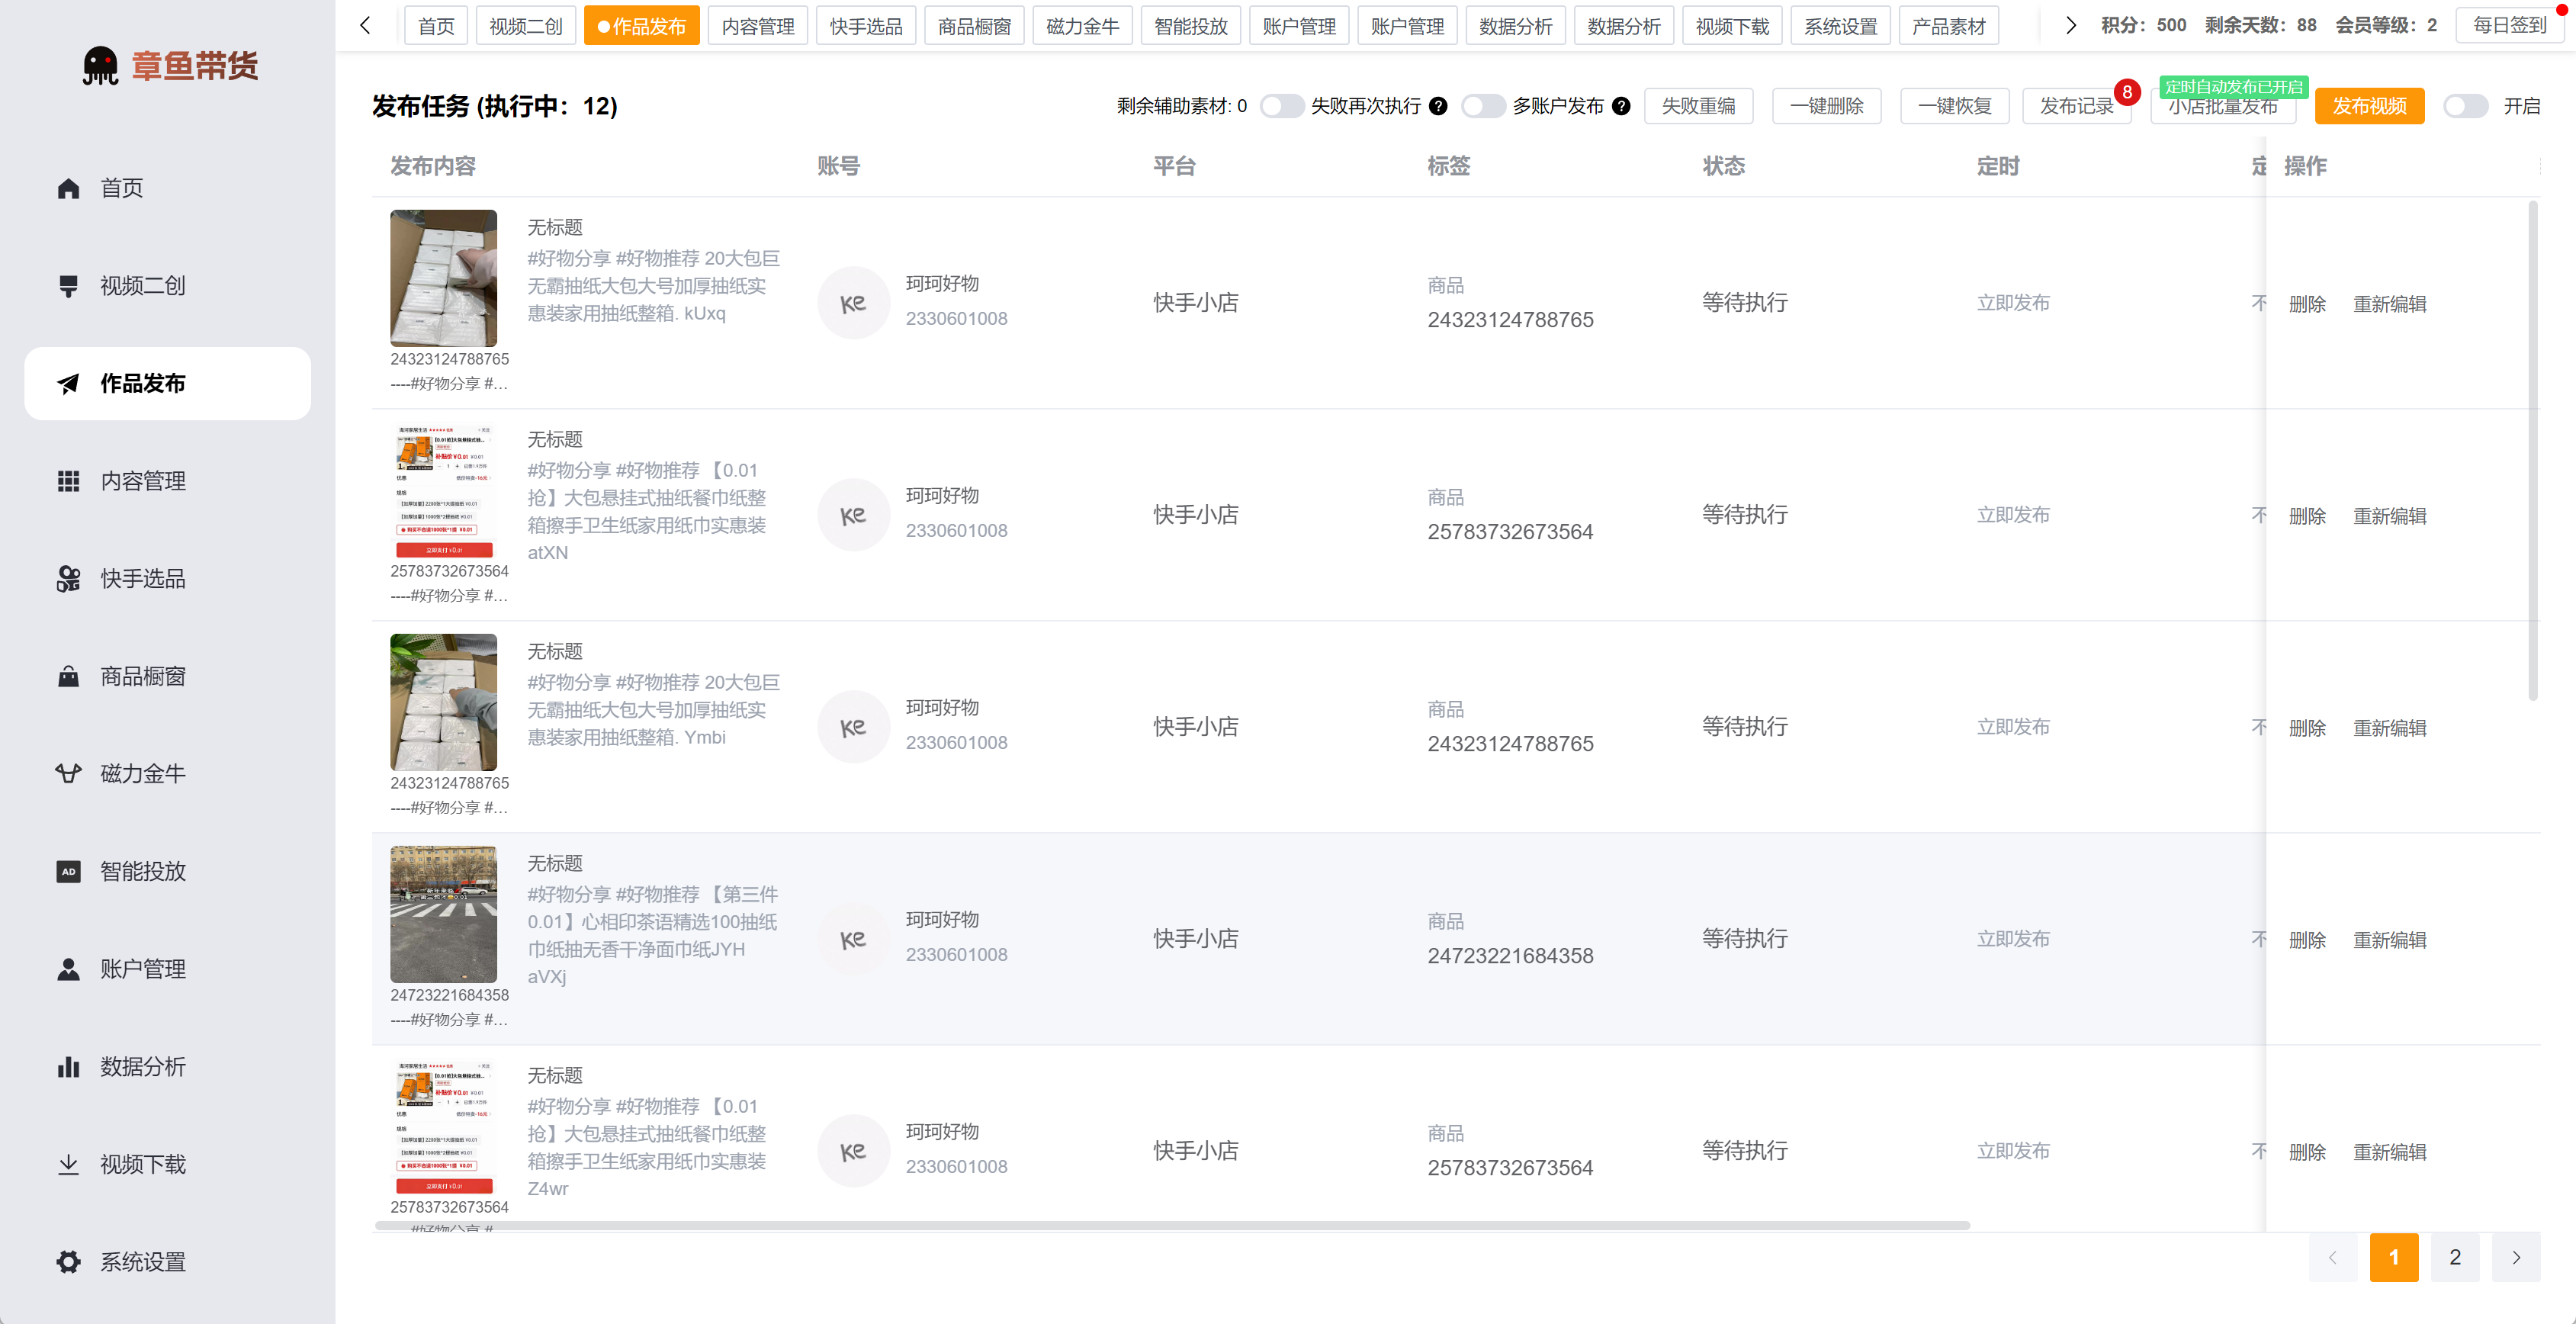Go to next page with pagination arrow
Screen dimensions: 2576x1324
pos(2516,1258)
